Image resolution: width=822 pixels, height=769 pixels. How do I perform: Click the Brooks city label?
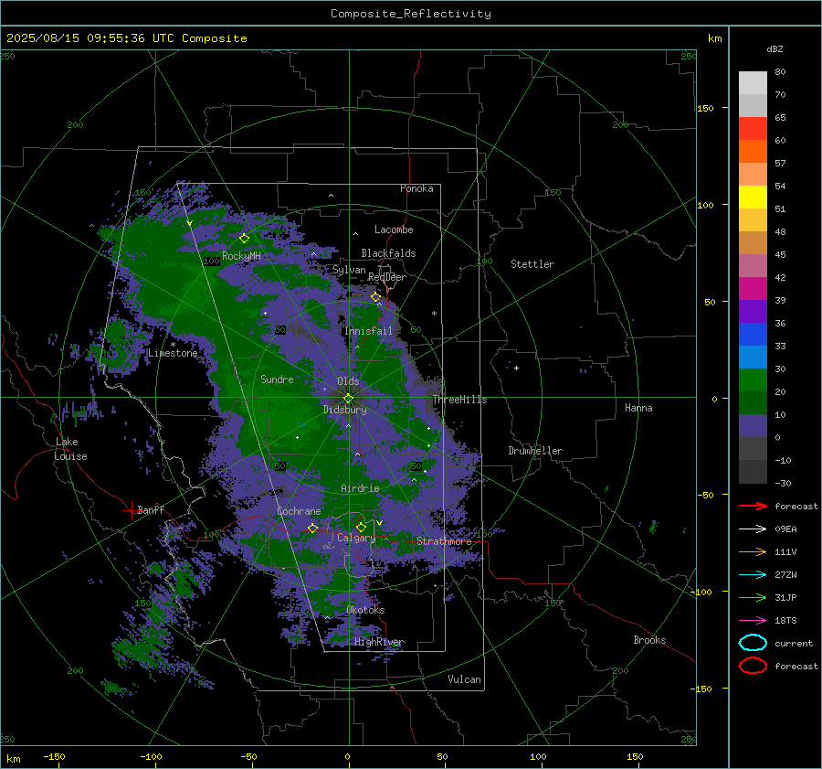pyautogui.click(x=649, y=640)
